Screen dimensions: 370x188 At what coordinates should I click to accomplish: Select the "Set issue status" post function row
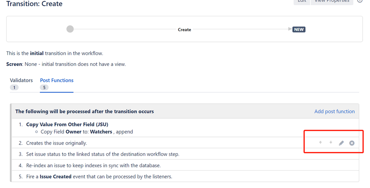pos(185,154)
